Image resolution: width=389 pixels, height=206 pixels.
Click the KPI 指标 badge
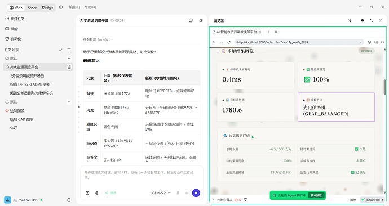366,51
